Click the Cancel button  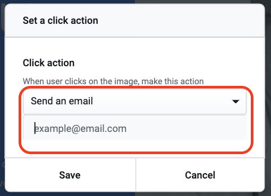(x=200, y=175)
